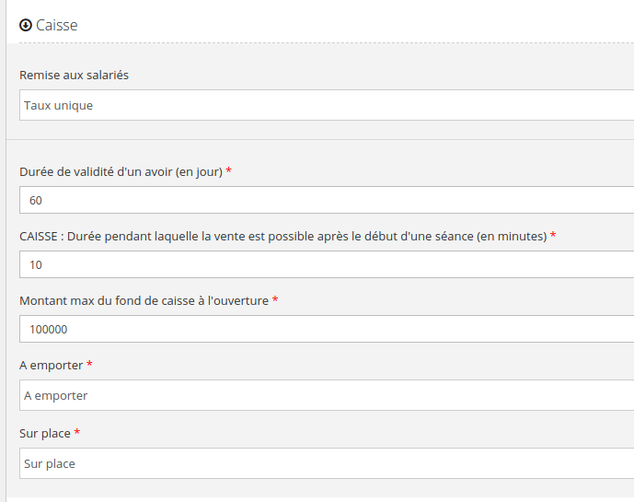Screen dimensions: 634x502
Task: Click the red asterisk beside A emporter label
Action: pyautogui.click(x=89, y=366)
